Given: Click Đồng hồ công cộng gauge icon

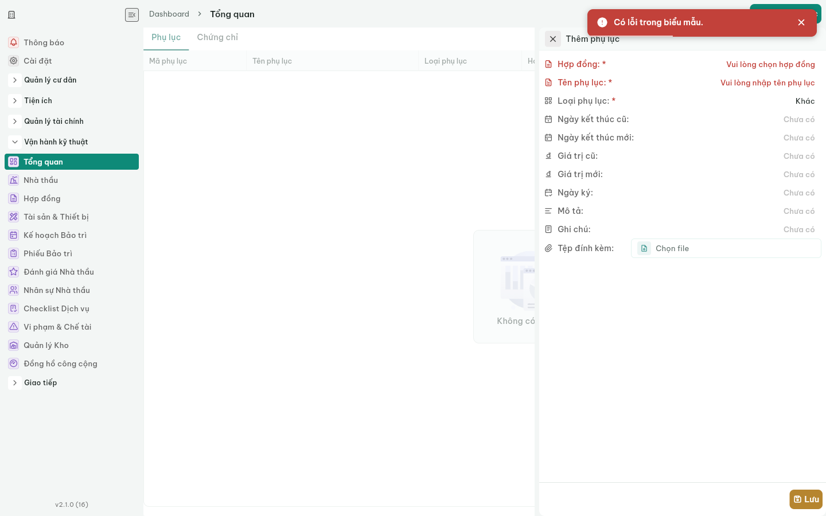Looking at the screenshot, I should [14, 363].
